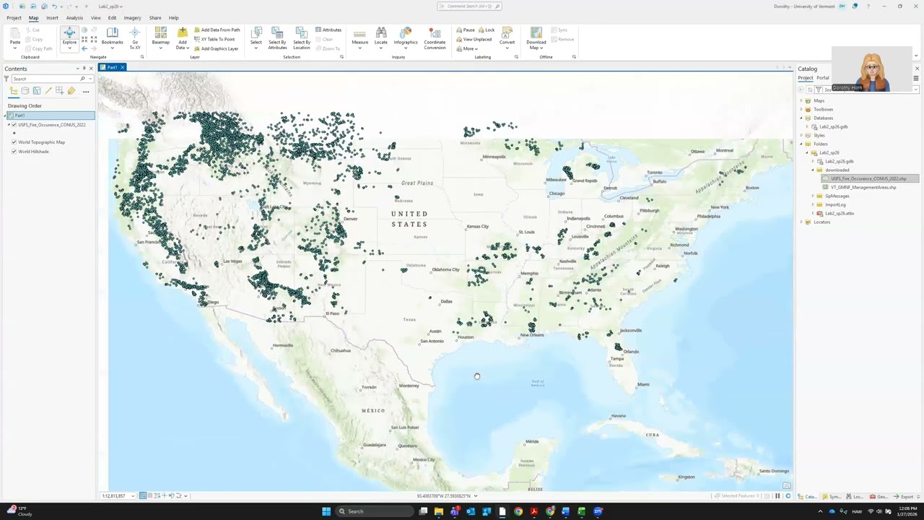This screenshot has height=520, width=924.
Task: Open the Infographics tool
Action: tap(406, 38)
